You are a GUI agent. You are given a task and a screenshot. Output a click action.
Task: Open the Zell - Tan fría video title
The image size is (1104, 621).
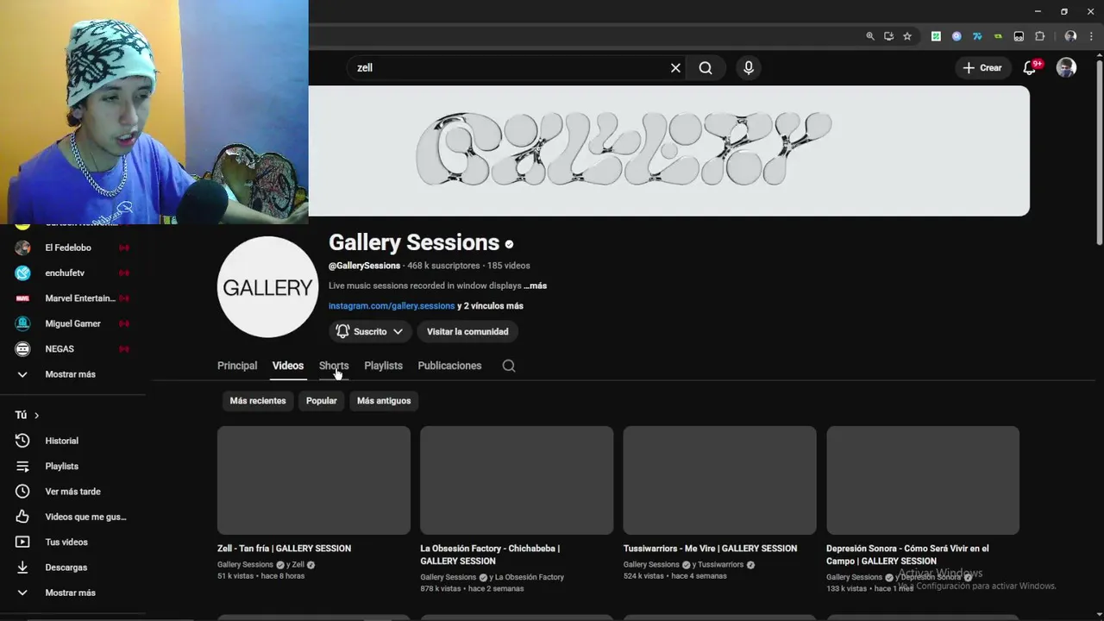pyautogui.click(x=284, y=549)
